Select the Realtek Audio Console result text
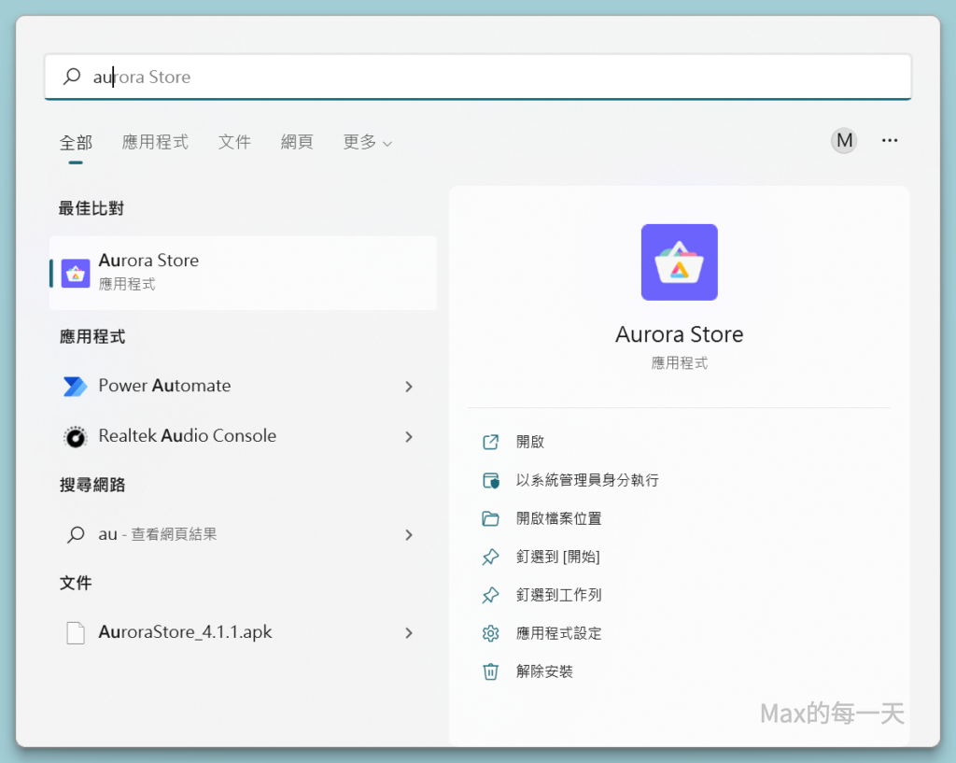 [187, 435]
